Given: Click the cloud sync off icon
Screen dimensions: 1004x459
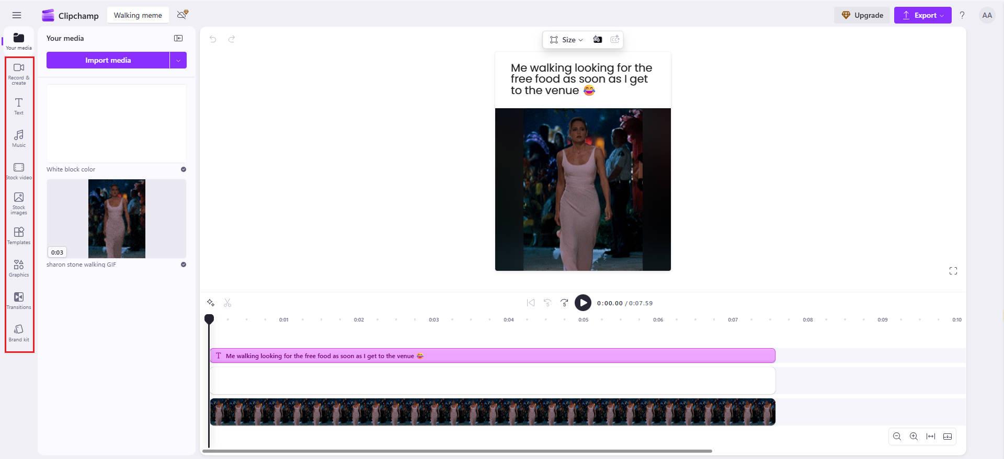Looking at the screenshot, I should click(182, 14).
